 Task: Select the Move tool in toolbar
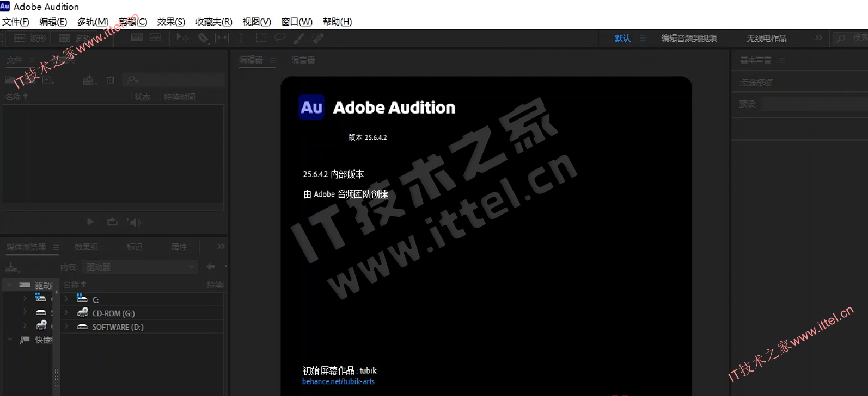tap(182, 38)
